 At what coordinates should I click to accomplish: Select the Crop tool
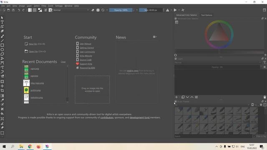click(x=2, y=90)
